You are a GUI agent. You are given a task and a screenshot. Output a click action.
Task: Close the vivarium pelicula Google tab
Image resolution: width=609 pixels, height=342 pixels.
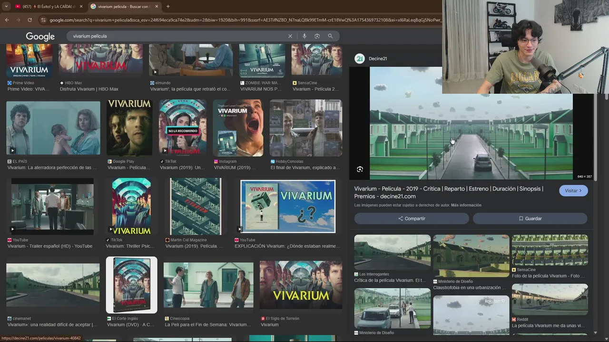(x=157, y=6)
